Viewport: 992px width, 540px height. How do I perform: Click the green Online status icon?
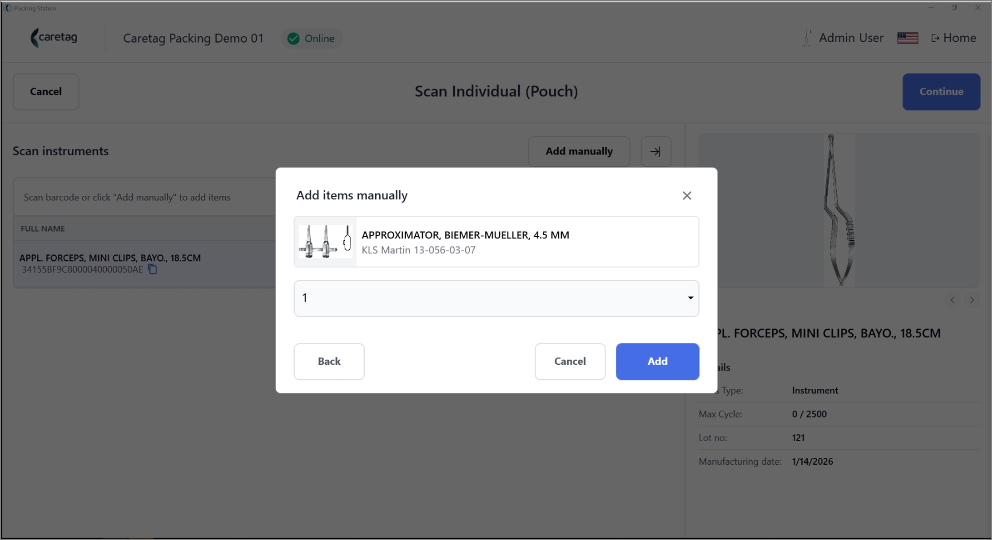(294, 38)
